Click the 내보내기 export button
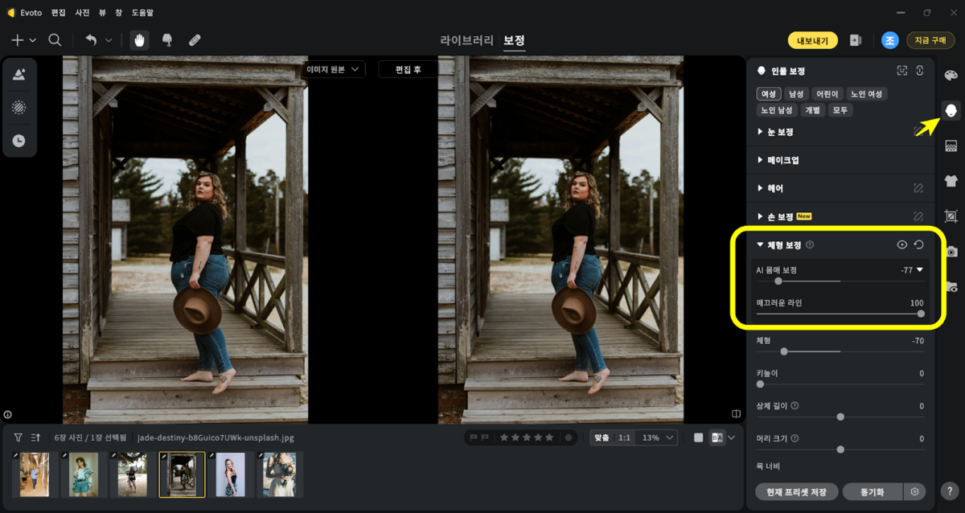This screenshot has height=513, width=965. pos(812,40)
